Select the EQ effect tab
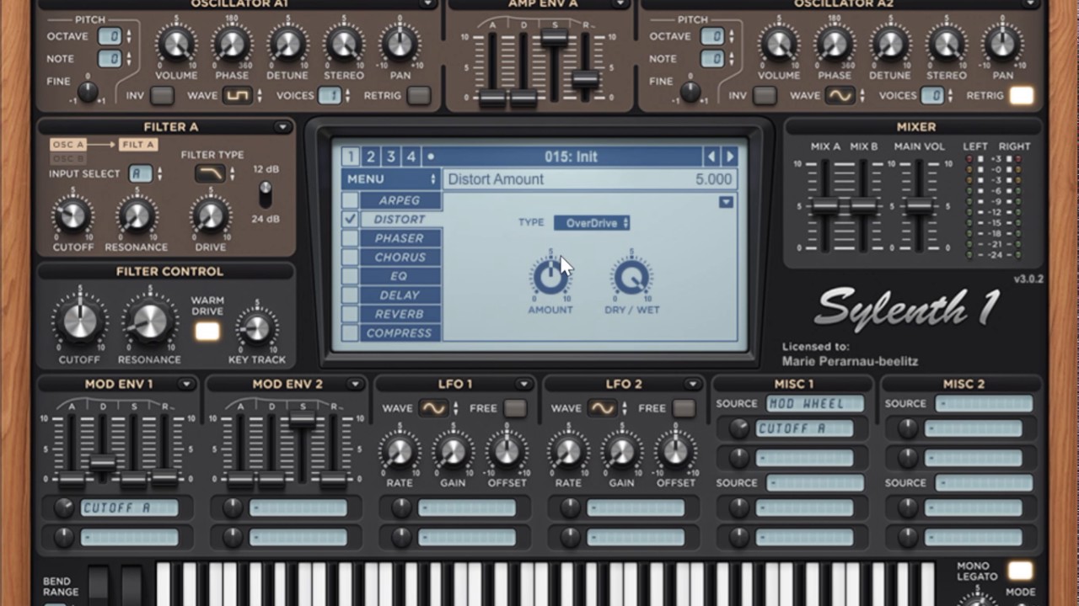The height and width of the screenshot is (606, 1079). pyautogui.click(x=400, y=276)
